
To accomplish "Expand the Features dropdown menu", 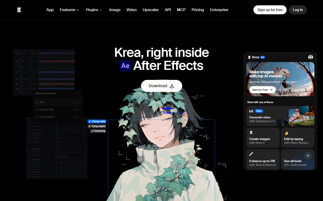I will [x=69, y=10].
